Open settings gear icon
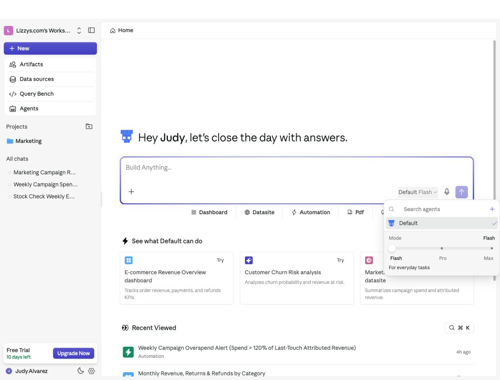Viewport: 500px width, 380px height. 91,371
